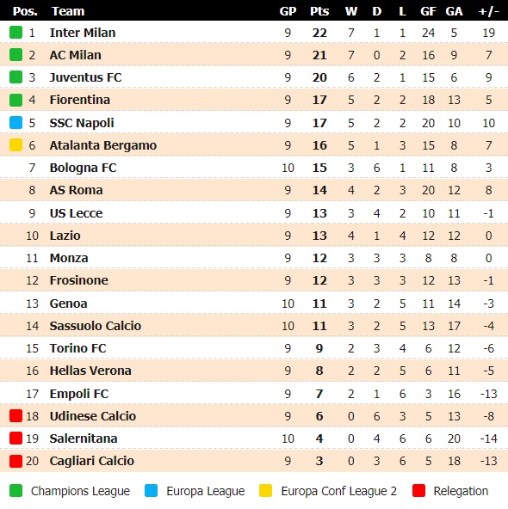The width and height of the screenshot is (508, 509).
Task: Click the Team column header
Action: point(68,11)
